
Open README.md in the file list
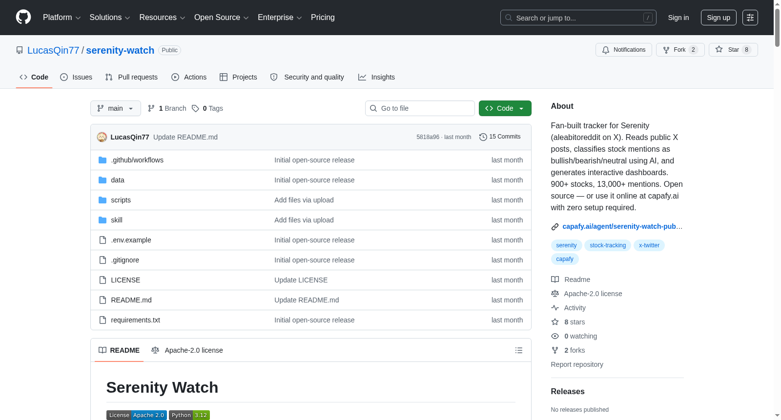click(x=131, y=300)
